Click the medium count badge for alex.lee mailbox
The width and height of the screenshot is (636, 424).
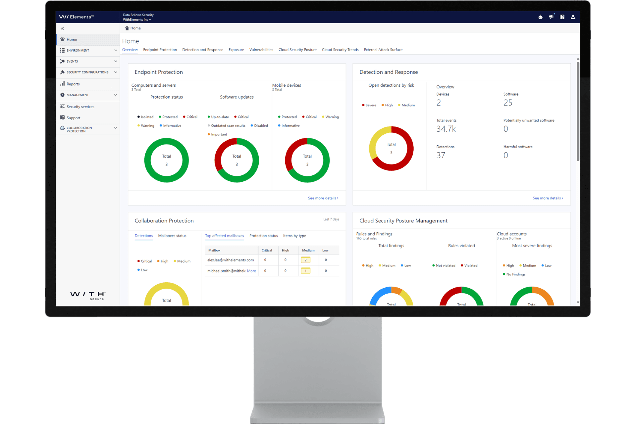tap(305, 260)
